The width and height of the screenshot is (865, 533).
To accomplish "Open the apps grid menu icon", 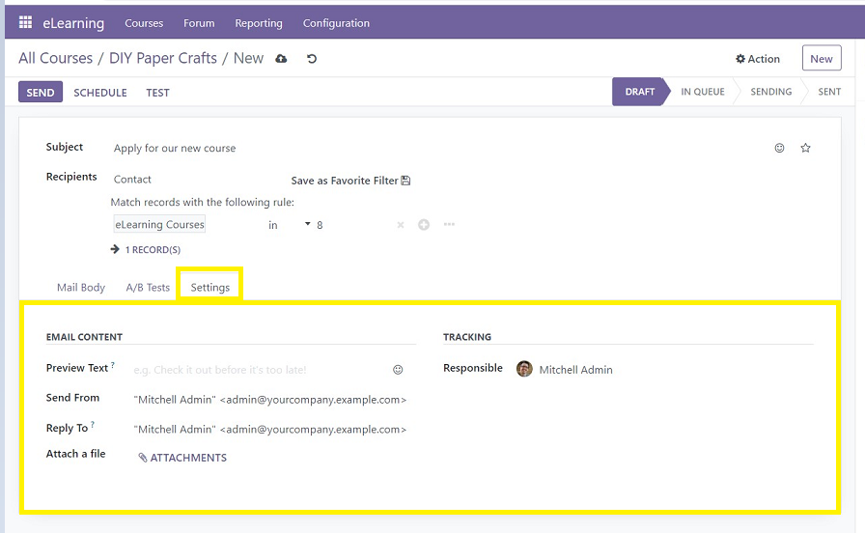I will click(x=25, y=22).
